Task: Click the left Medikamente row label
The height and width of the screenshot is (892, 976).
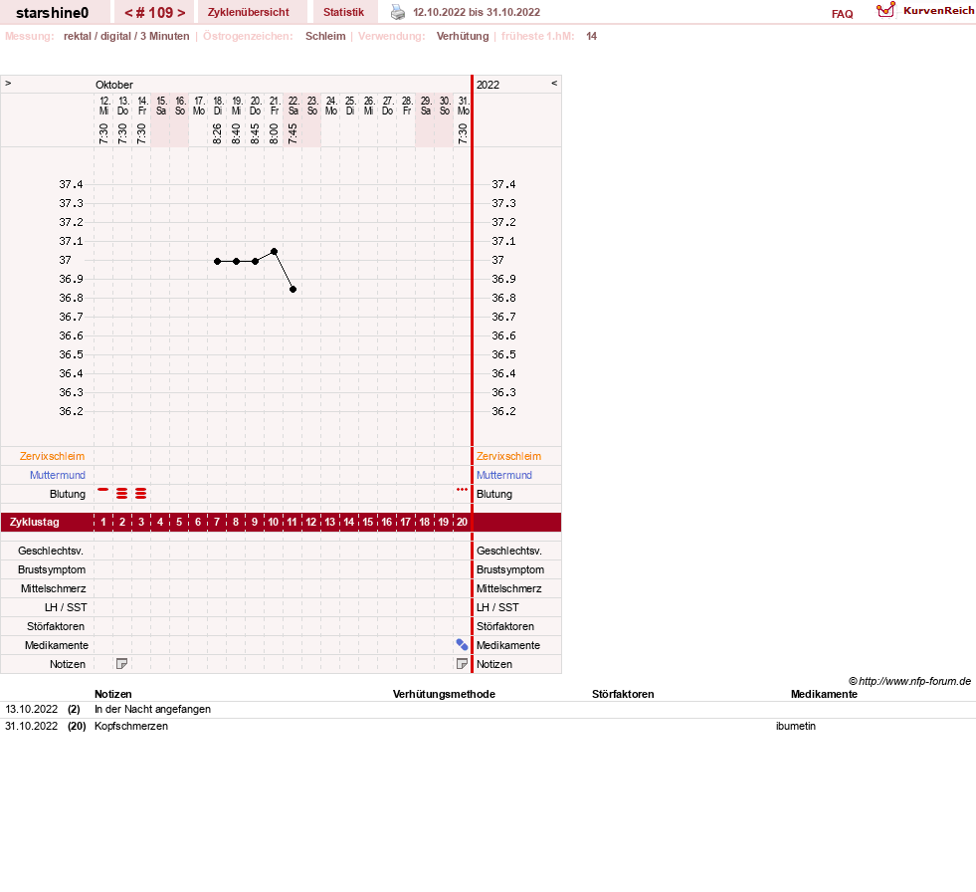Action: click(x=57, y=645)
